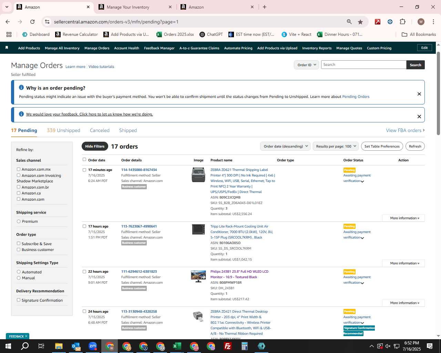Expand Awaiting payment verification for order 114-1435000-8167434
This screenshot has width=441, height=353.
click(362, 181)
